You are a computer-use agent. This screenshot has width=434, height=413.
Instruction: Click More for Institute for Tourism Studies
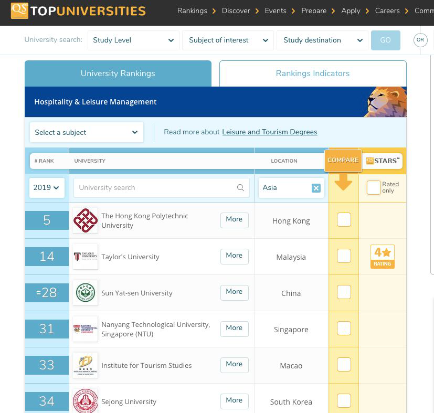pos(235,365)
